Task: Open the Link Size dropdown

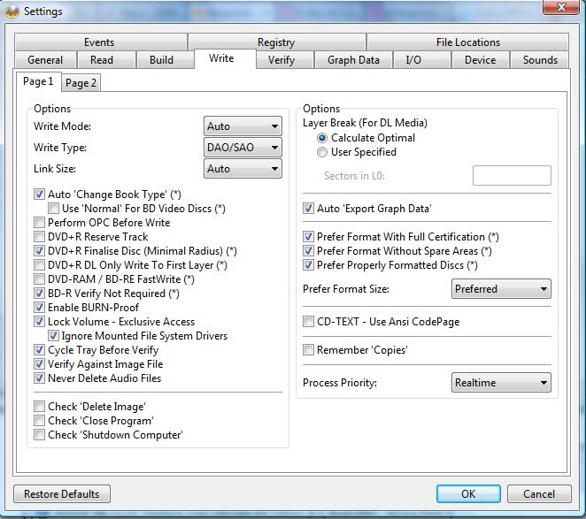Action: (x=243, y=169)
